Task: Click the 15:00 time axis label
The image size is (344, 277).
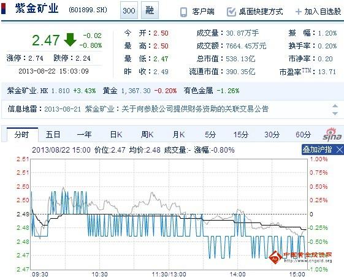Action: coord(297,274)
